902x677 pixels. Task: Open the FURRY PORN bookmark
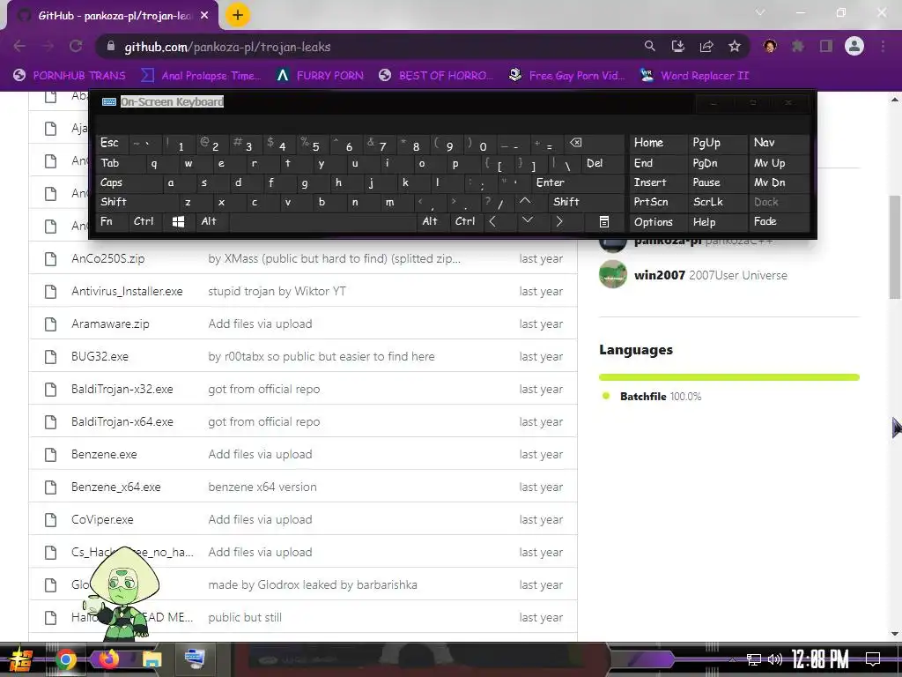coord(320,76)
